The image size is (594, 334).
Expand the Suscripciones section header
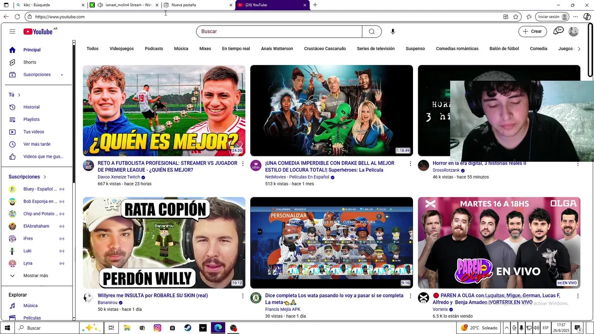[x=27, y=177]
